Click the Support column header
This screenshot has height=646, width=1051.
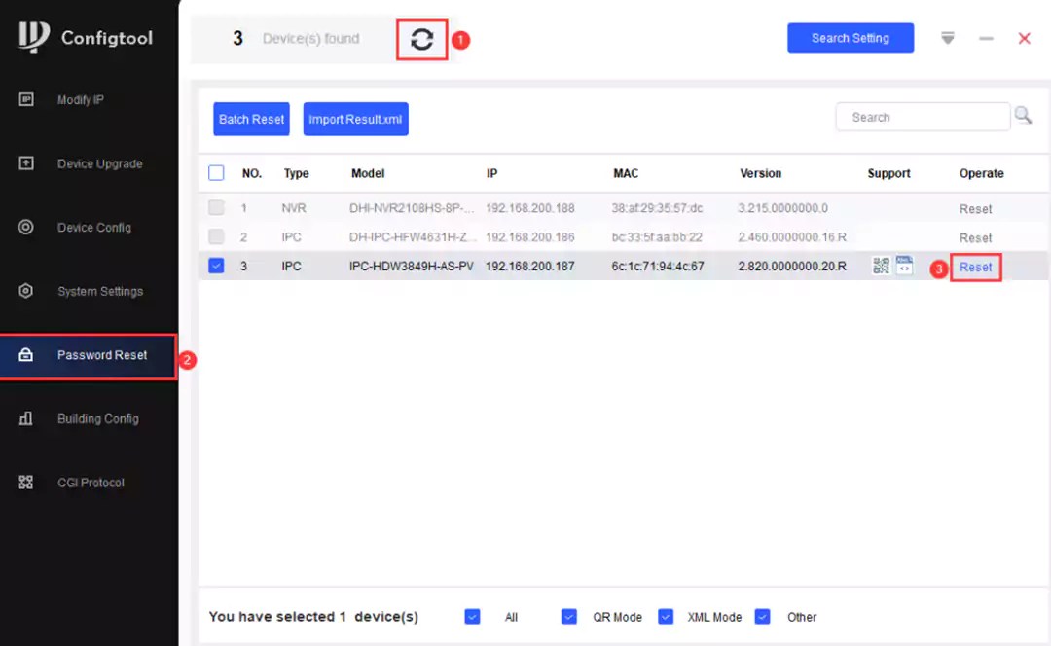pyautogui.click(x=888, y=173)
